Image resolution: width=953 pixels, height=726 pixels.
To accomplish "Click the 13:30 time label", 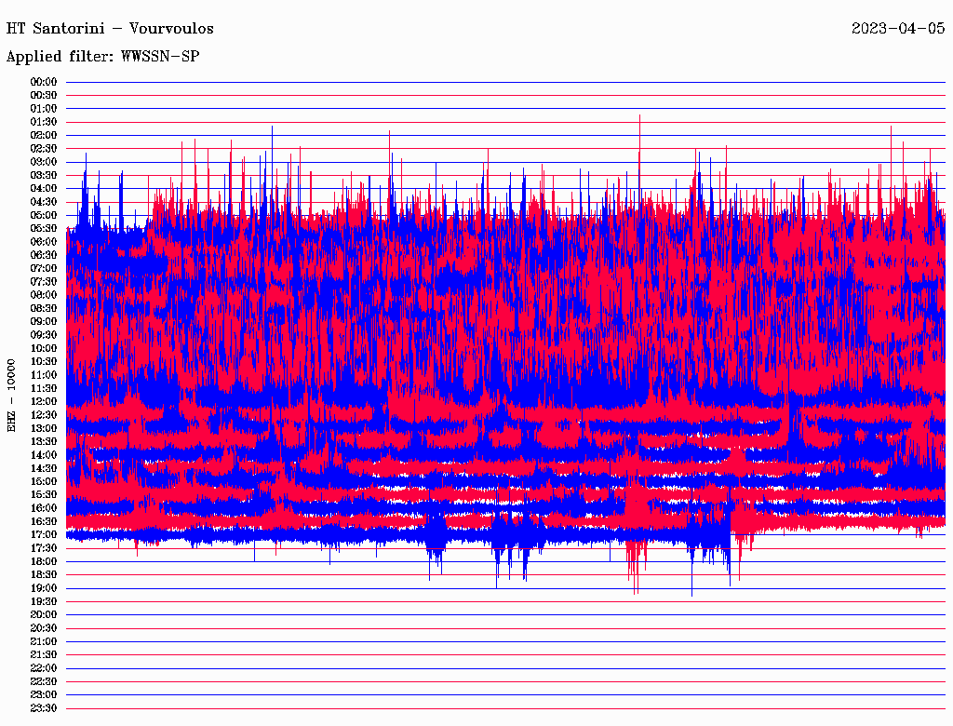I will click(x=44, y=441).
